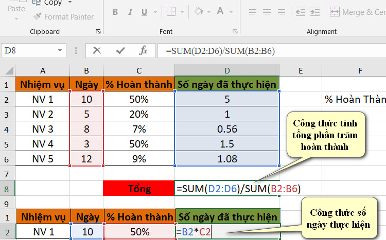
Task: Click the cell with formula =B2*C2
Action: [x=228, y=232]
